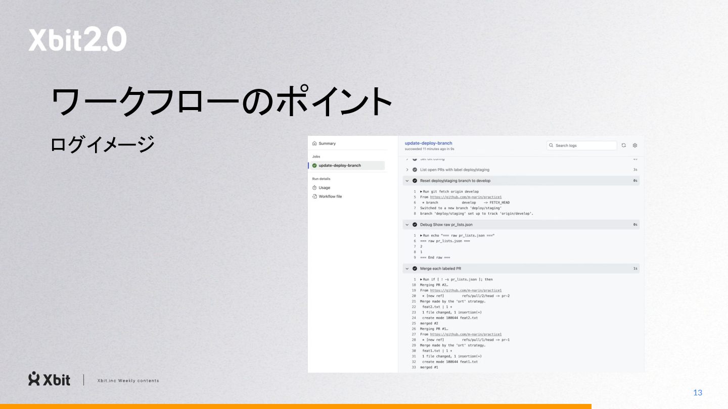Screen dimensions: 728x409
Task: Select log line 'Merging PR #1…'
Action: [434, 329]
